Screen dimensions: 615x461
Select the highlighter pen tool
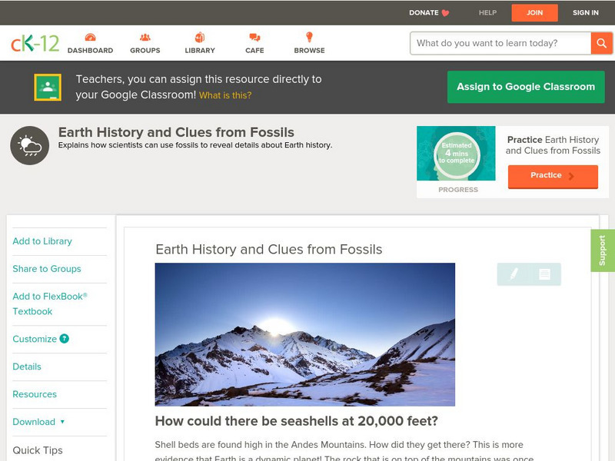pos(514,274)
